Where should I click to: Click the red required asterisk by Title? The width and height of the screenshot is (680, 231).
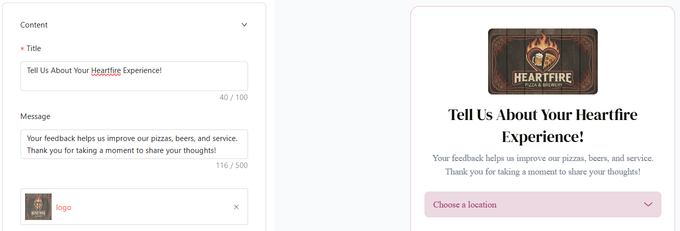22,49
